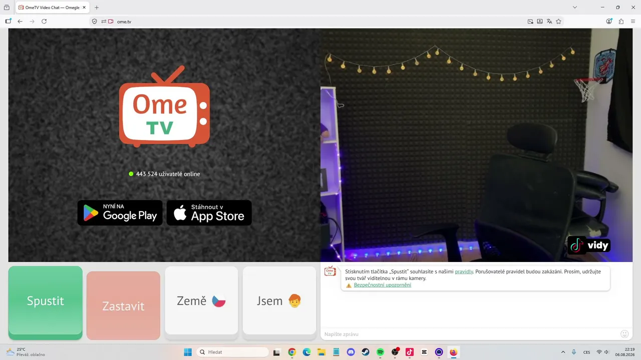Click the Zastavit stop button
The image size is (641, 360).
click(123, 305)
